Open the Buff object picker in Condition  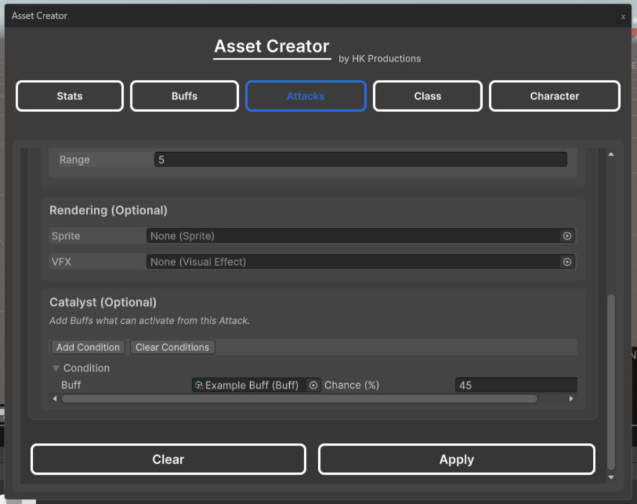pos(313,385)
